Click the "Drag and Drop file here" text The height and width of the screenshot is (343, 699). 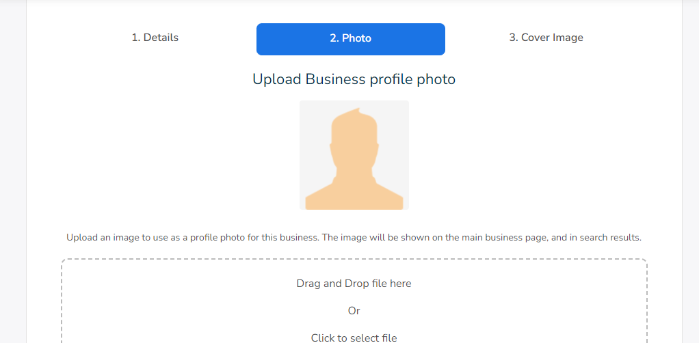[354, 283]
